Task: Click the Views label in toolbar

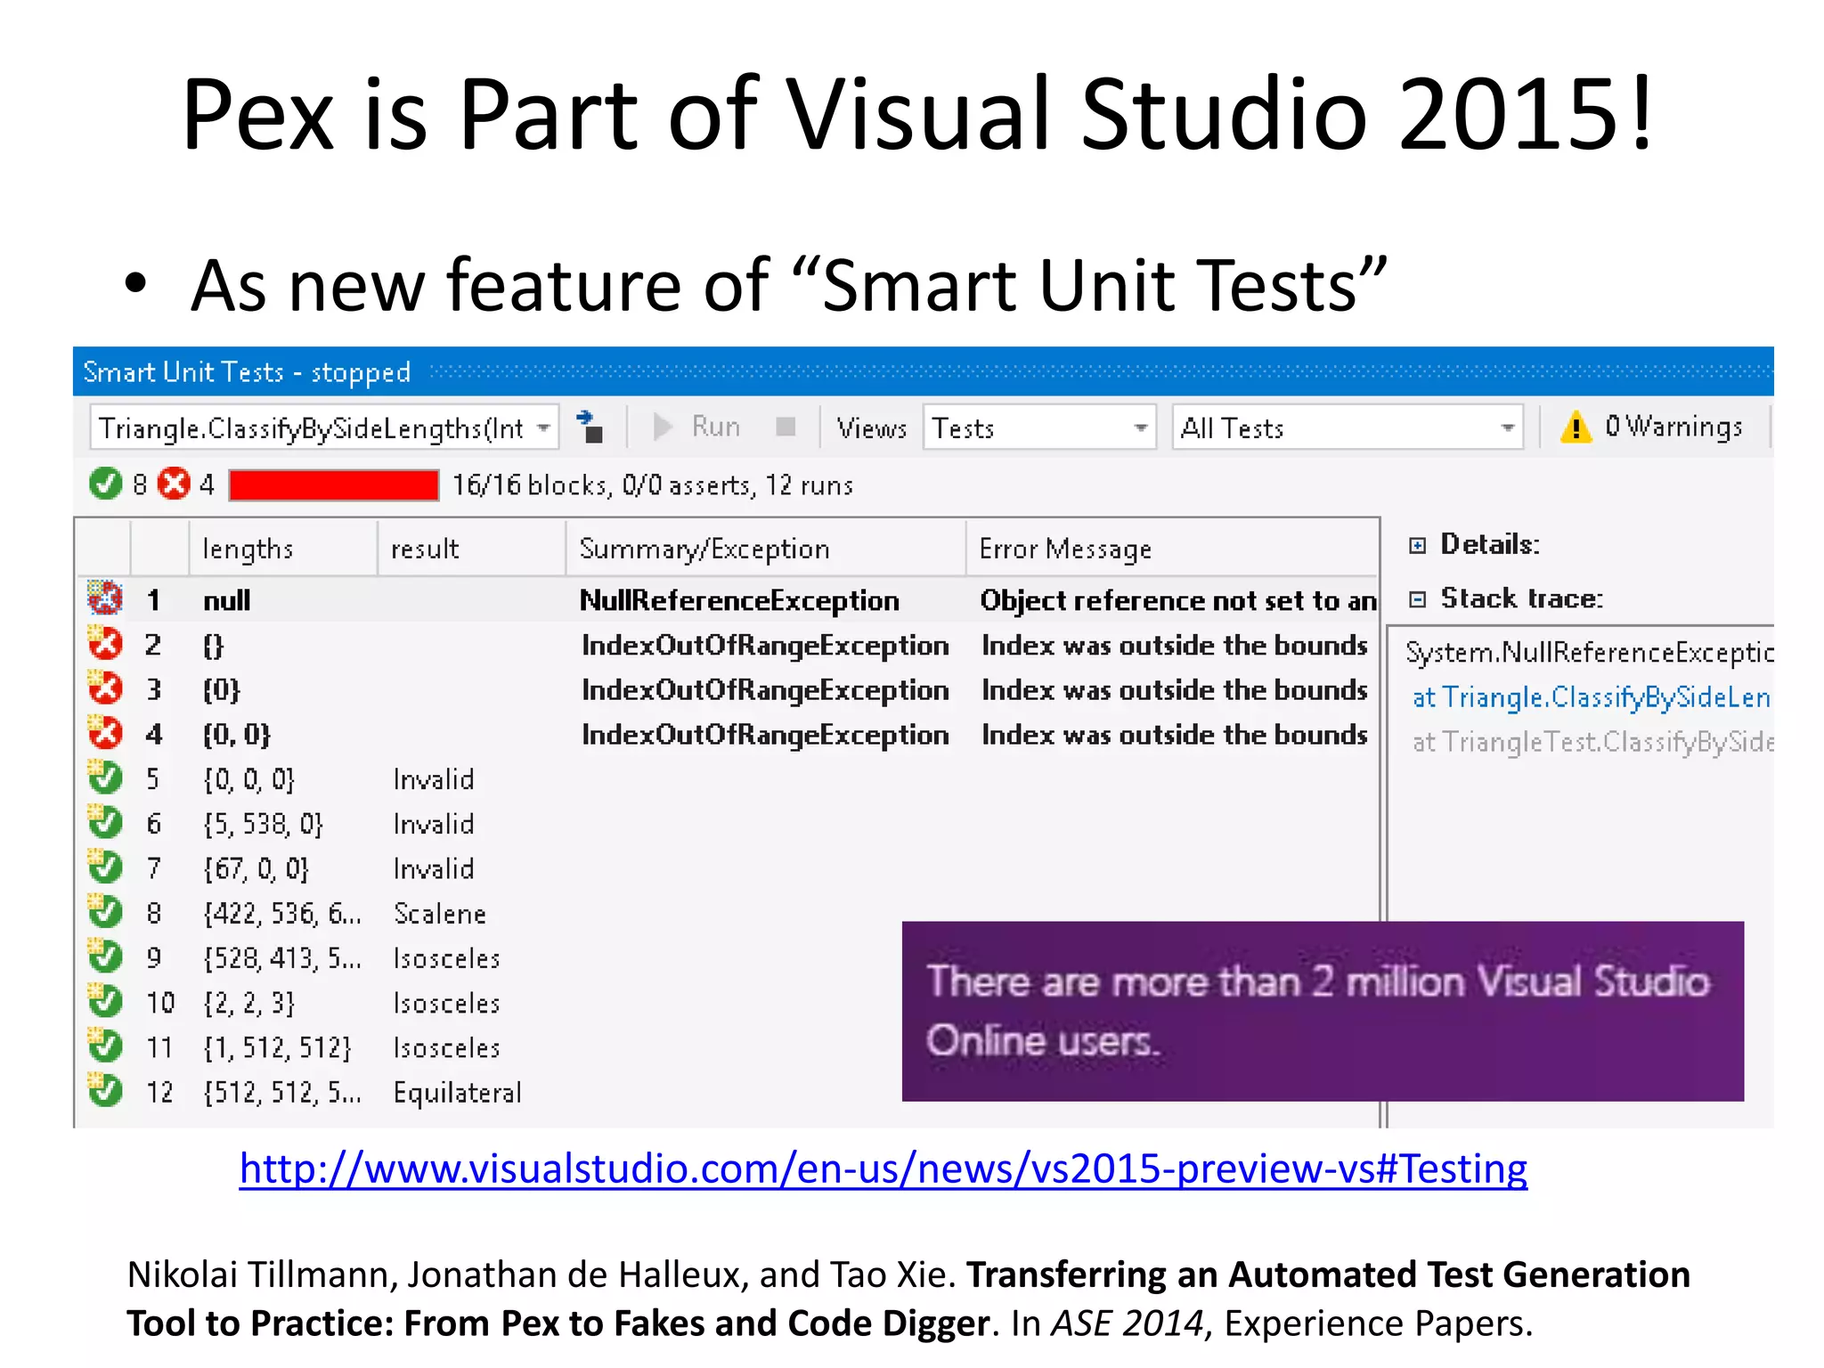Action: (871, 428)
